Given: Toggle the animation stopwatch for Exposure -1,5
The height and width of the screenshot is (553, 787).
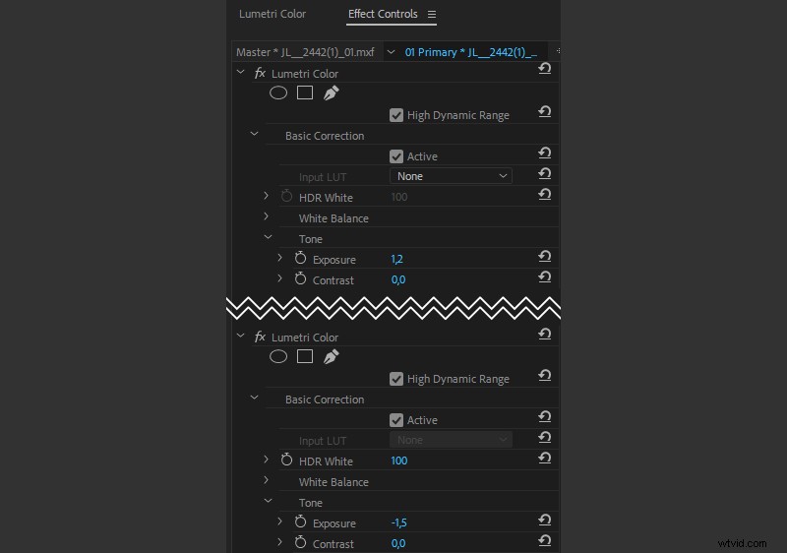Looking at the screenshot, I should [300, 522].
